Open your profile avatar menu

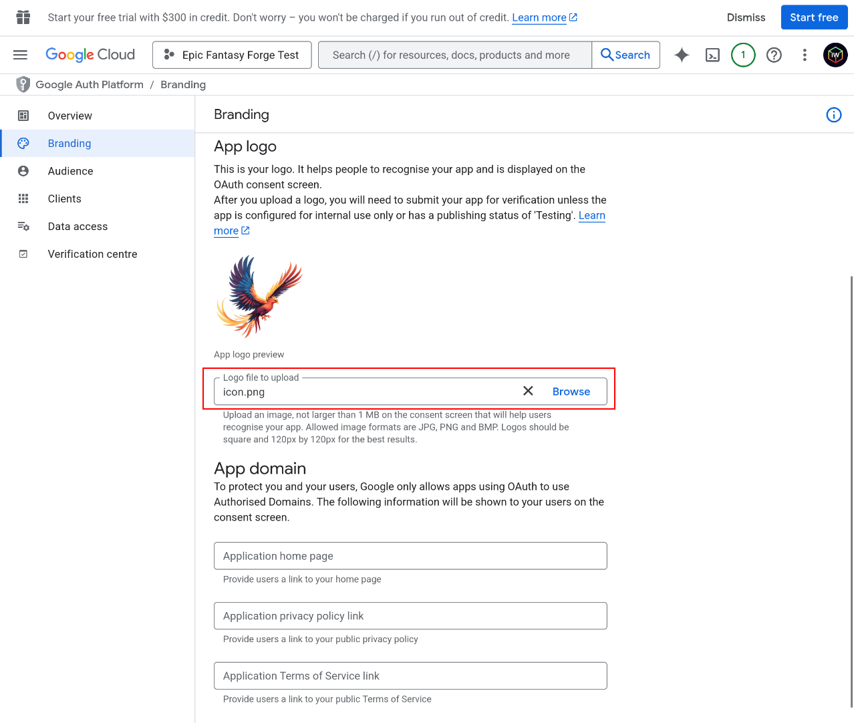pos(835,55)
